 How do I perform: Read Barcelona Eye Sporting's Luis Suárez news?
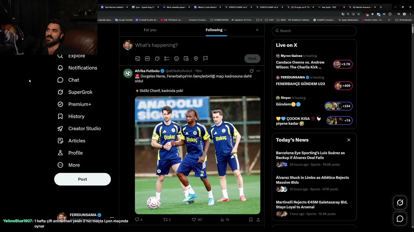coord(314,159)
